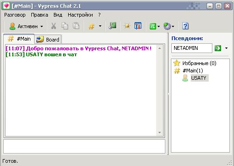Close the Vypress Chat window
The height and width of the screenshot is (166, 234).
[x=227, y=6]
